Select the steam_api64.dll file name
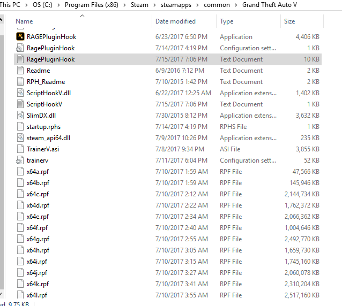This screenshot has height=306, width=342. (48, 138)
